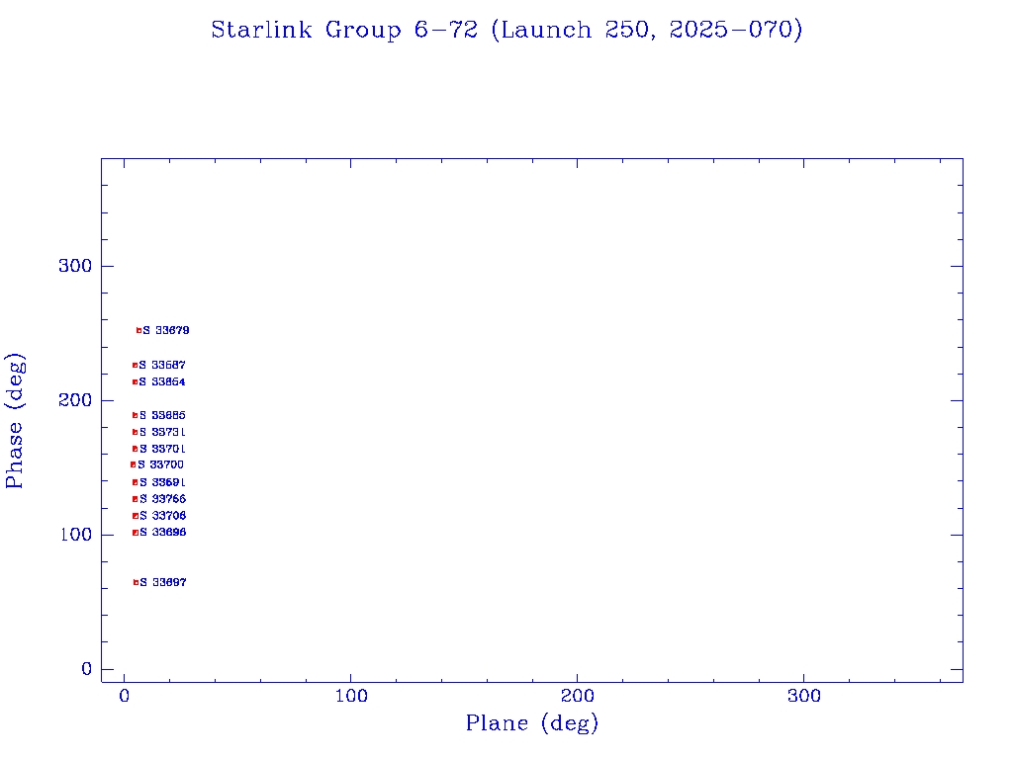Click the red marker beside S 33697
This screenshot has height=759, width=1013.
click(x=136, y=583)
